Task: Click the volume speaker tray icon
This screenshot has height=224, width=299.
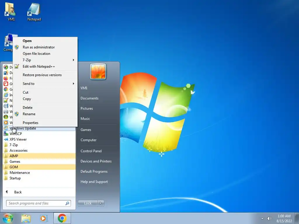Action: coord(270,218)
